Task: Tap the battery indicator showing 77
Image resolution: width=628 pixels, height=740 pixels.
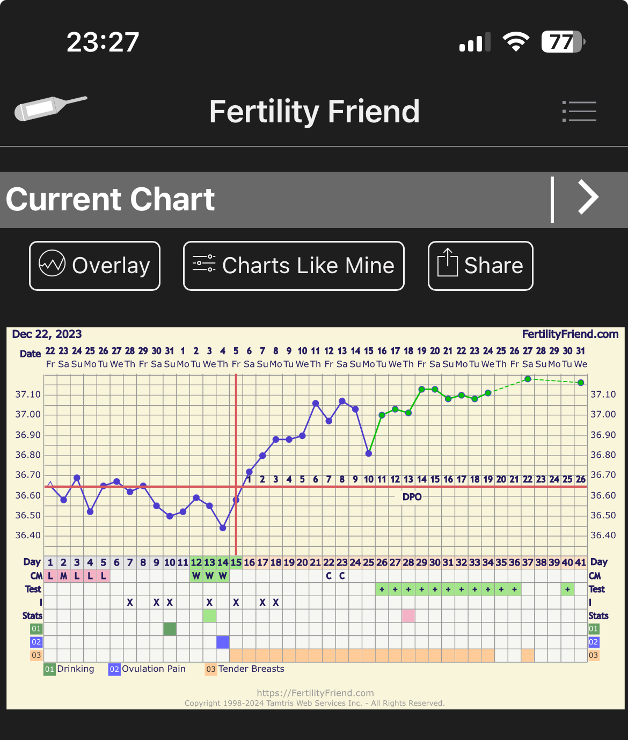Action: pos(562,42)
